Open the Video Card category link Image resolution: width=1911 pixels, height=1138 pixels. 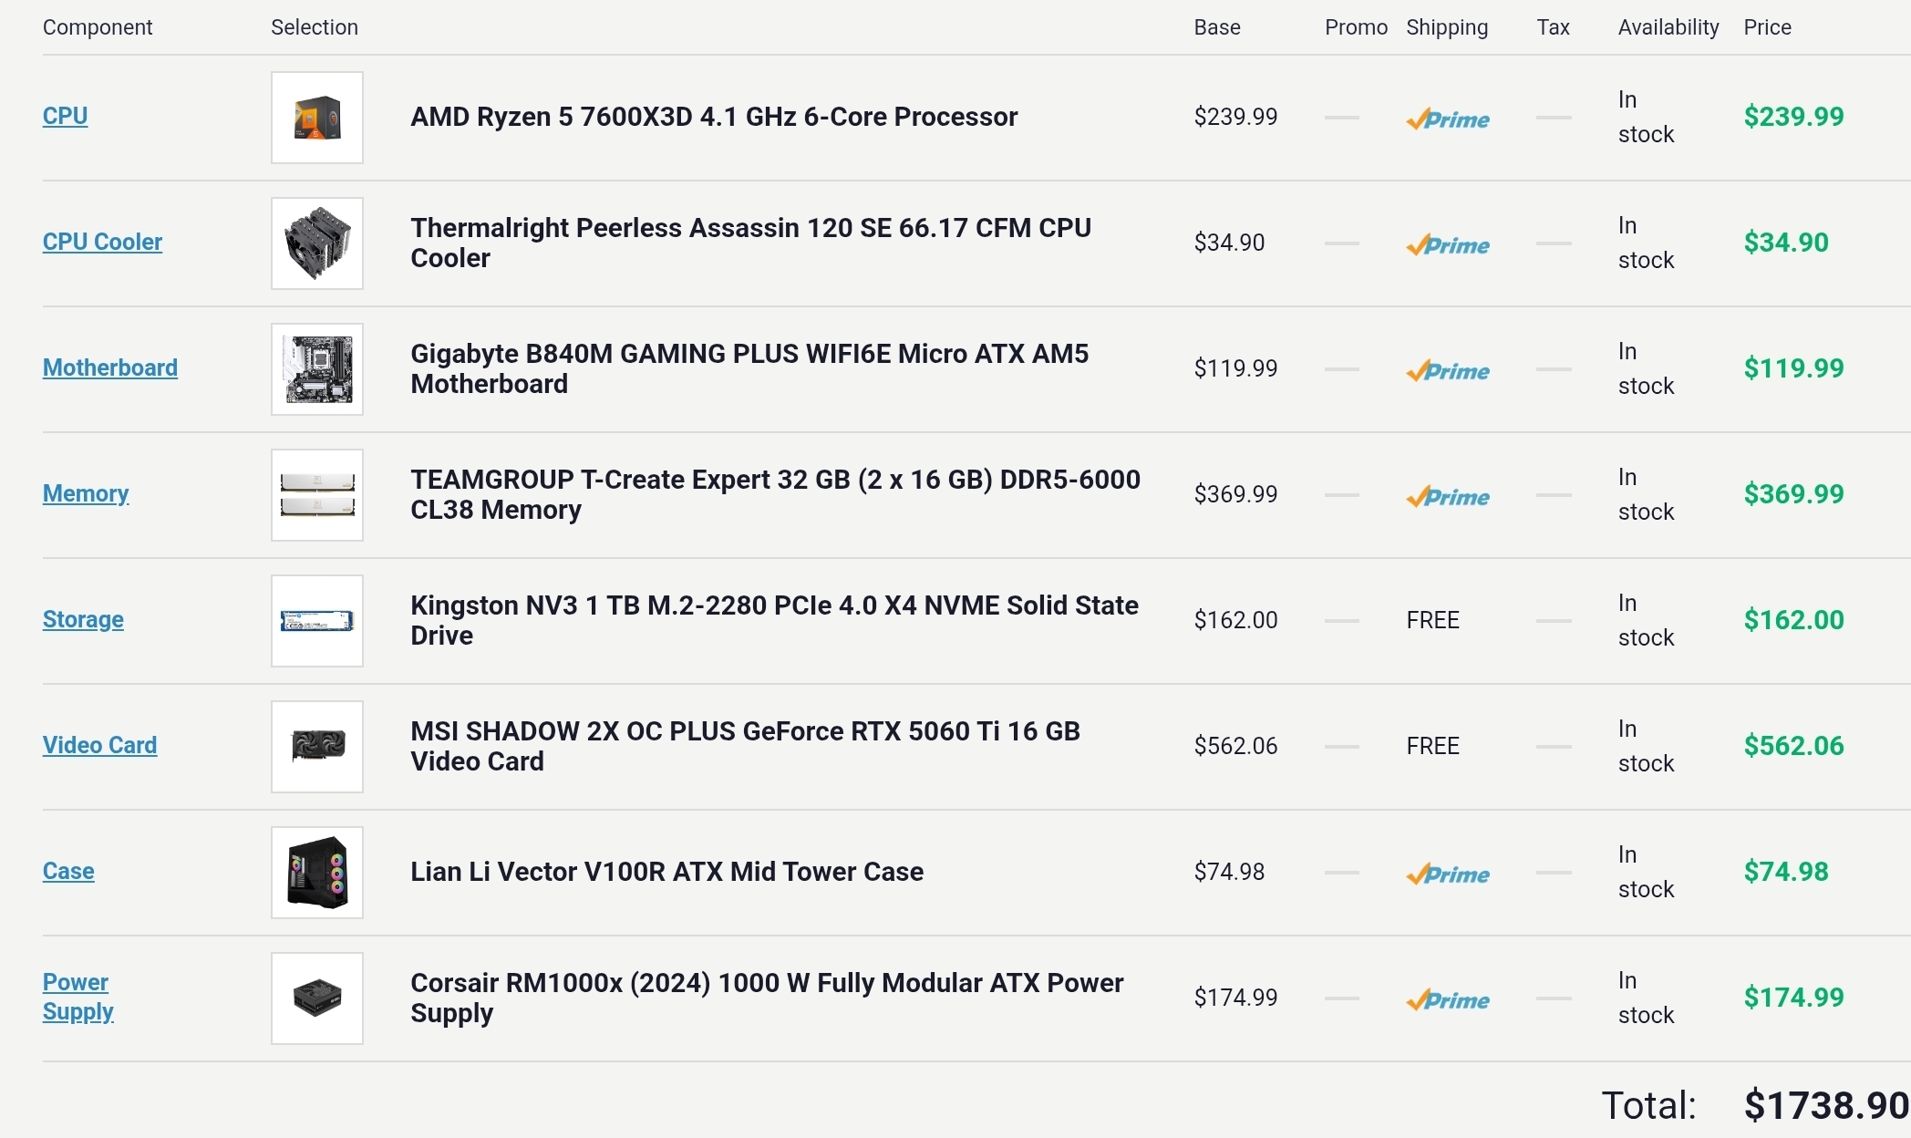coord(99,745)
